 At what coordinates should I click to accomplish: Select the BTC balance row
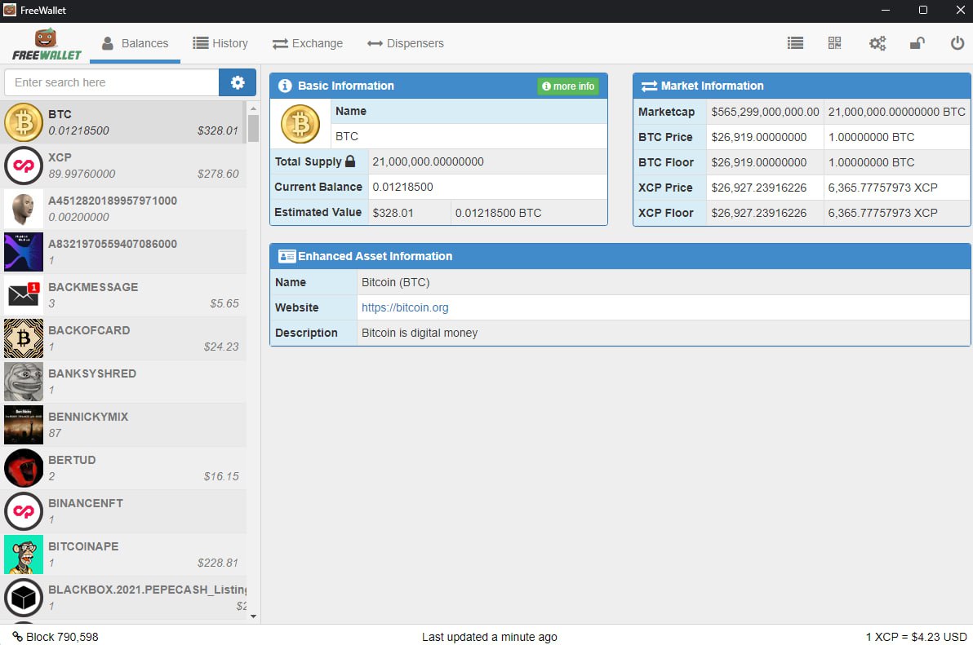(x=124, y=122)
